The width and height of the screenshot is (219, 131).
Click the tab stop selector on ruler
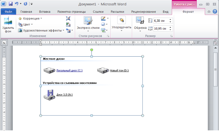tap(4, 43)
